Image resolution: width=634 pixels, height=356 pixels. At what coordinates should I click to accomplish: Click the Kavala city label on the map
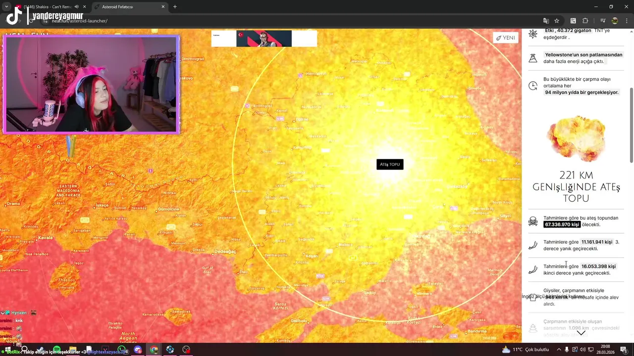(45, 237)
